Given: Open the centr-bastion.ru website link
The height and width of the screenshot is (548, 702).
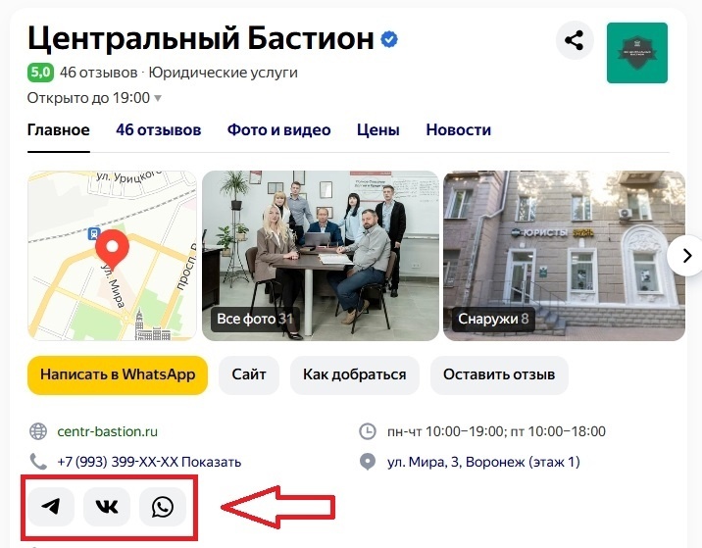Looking at the screenshot, I should pyautogui.click(x=108, y=431).
